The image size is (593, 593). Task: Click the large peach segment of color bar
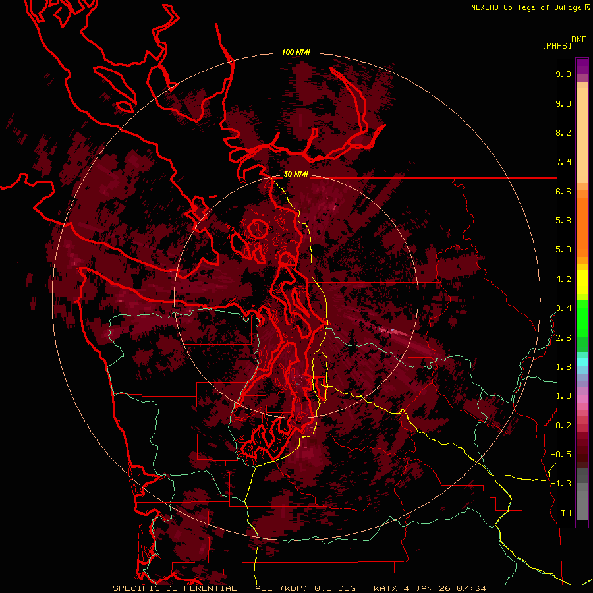(x=582, y=135)
